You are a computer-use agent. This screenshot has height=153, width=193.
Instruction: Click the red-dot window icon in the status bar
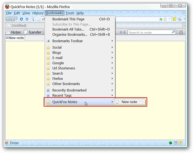click(176, 143)
